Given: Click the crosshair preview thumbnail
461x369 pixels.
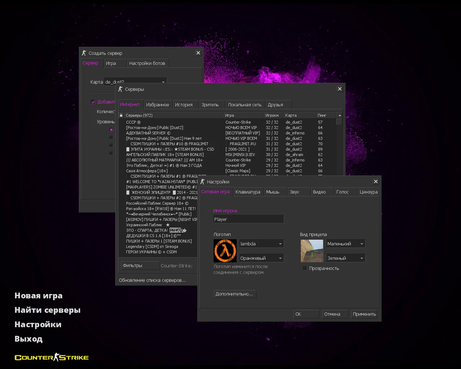Looking at the screenshot, I should 312,251.
